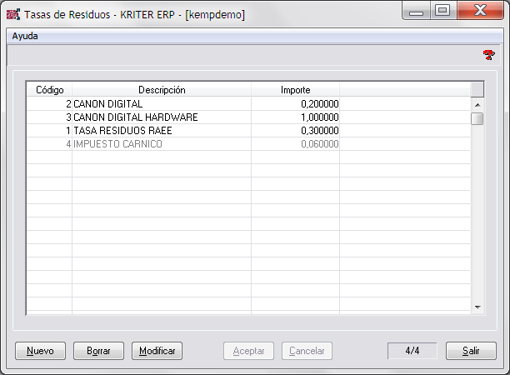Click the red help question mark icon
The height and width of the screenshot is (375, 510).
pyautogui.click(x=488, y=55)
